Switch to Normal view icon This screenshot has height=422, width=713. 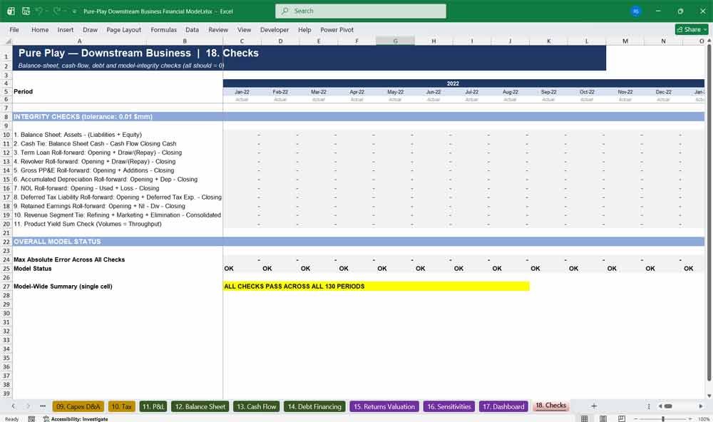tap(585, 418)
